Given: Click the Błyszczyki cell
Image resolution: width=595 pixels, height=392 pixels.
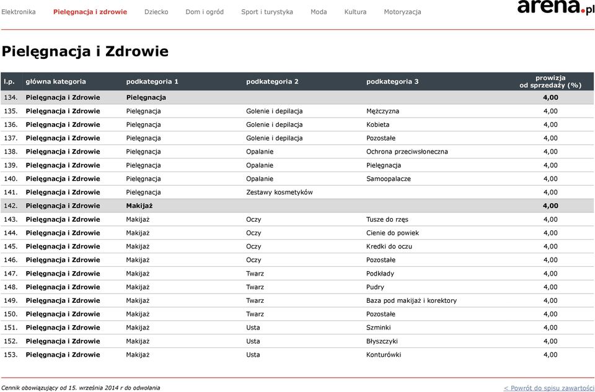Looking at the screenshot, I should (382, 341).
